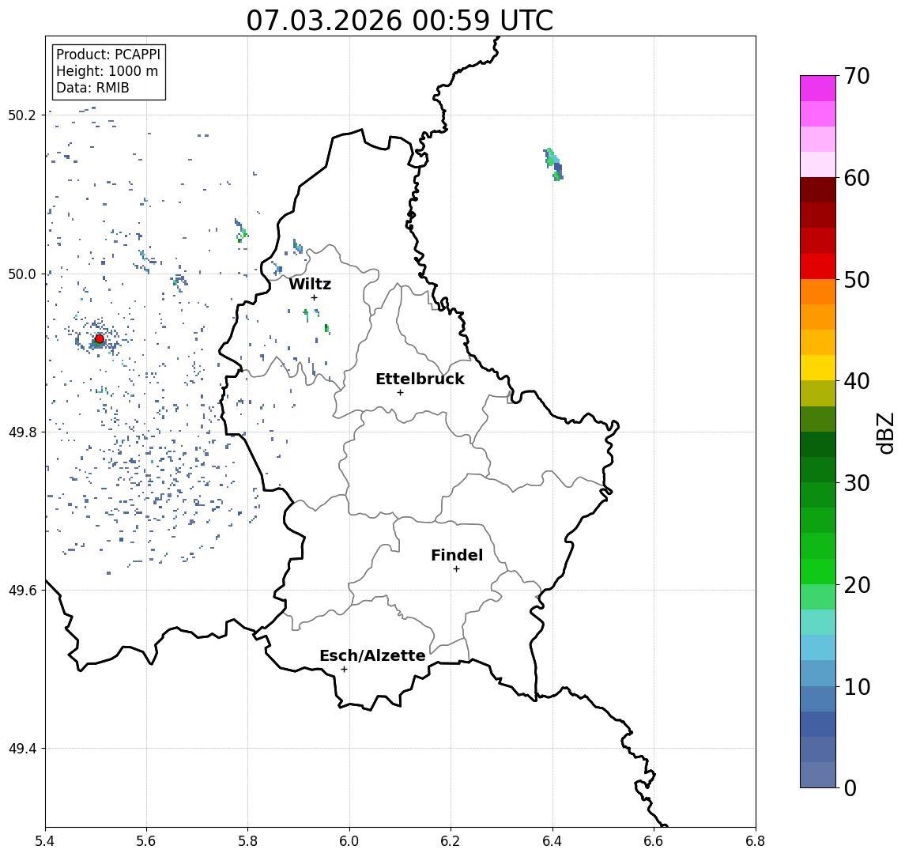Click the Ettelbruck city label

coord(420,379)
